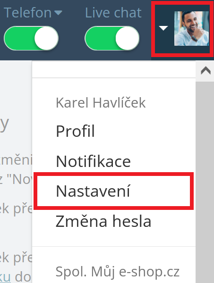Open Změna hesla menu option
214x283 pixels.
tap(103, 221)
